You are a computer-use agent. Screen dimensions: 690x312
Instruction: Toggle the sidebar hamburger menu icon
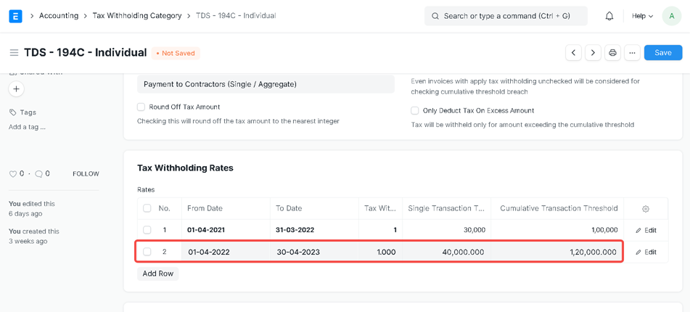(x=14, y=53)
